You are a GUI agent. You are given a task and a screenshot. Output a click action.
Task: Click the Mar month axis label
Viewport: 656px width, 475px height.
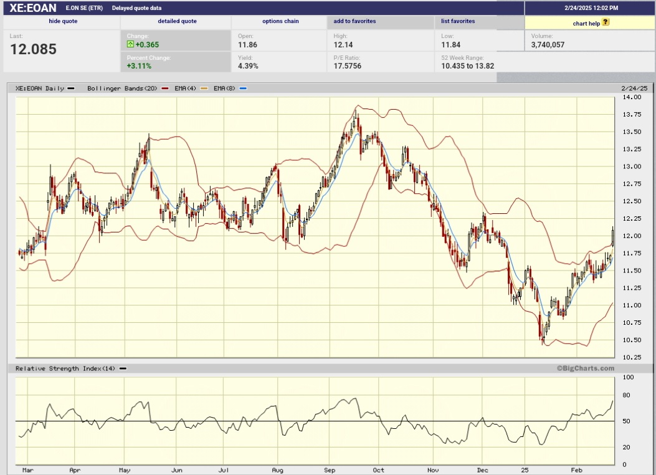point(27,471)
